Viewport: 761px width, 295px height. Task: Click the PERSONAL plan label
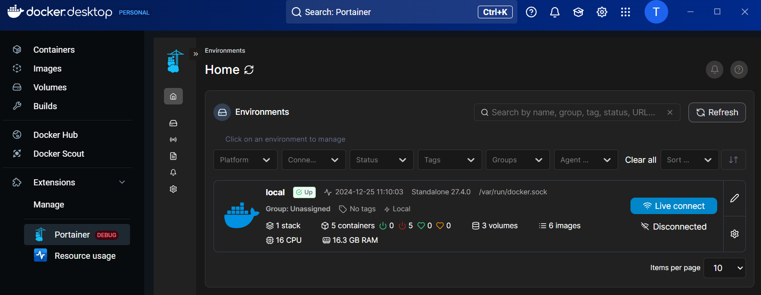point(134,13)
